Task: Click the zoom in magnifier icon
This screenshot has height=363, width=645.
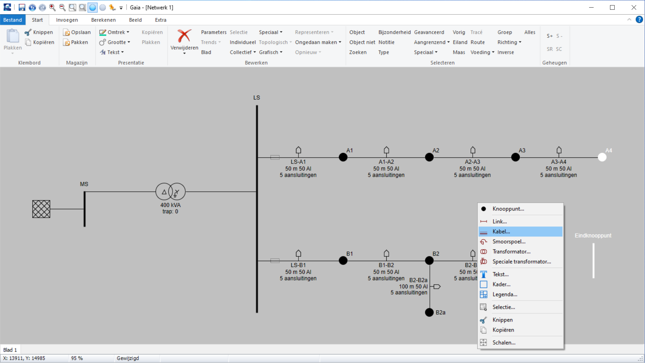Action: pos(52,7)
